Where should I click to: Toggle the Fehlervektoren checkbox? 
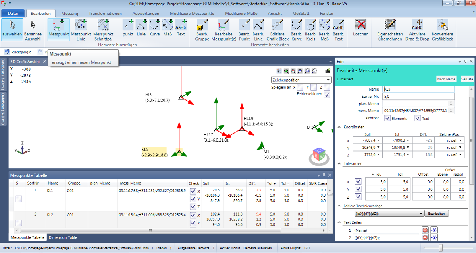(x=327, y=95)
